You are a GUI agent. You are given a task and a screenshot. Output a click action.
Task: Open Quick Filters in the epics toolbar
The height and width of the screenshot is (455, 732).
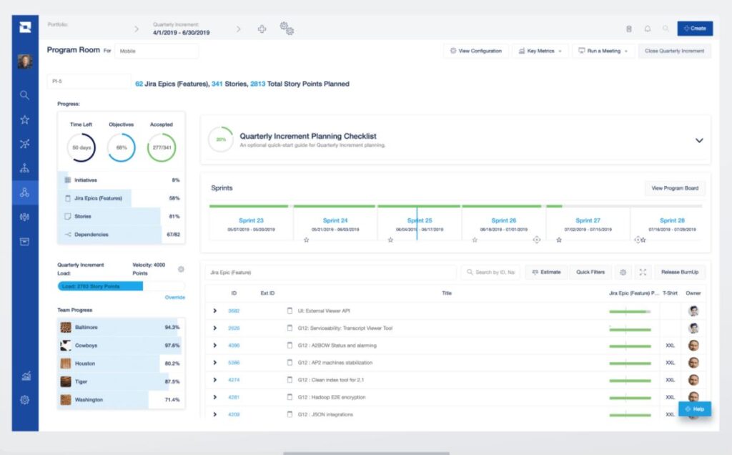pyautogui.click(x=591, y=272)
